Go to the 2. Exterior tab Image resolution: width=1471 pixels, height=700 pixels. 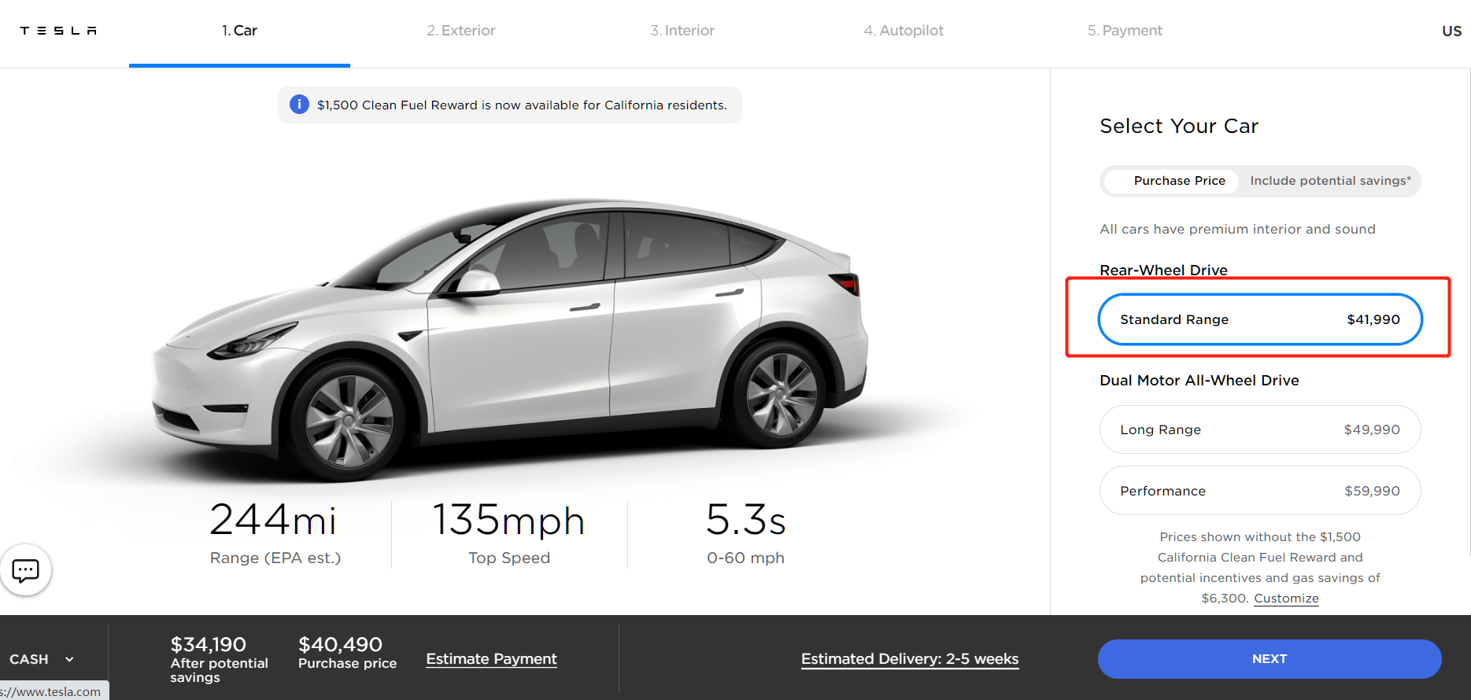[x=461, y=31]
